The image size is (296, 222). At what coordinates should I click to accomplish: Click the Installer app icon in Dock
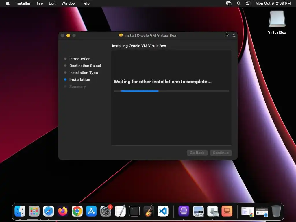(212, 211)
